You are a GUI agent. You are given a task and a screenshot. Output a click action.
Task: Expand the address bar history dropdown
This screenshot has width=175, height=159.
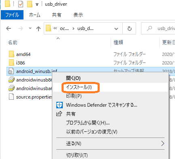coord(116,29)
